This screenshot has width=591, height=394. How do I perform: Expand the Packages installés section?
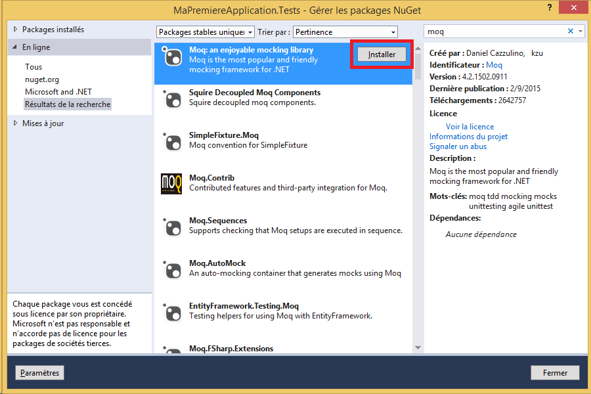pos(16,29)
